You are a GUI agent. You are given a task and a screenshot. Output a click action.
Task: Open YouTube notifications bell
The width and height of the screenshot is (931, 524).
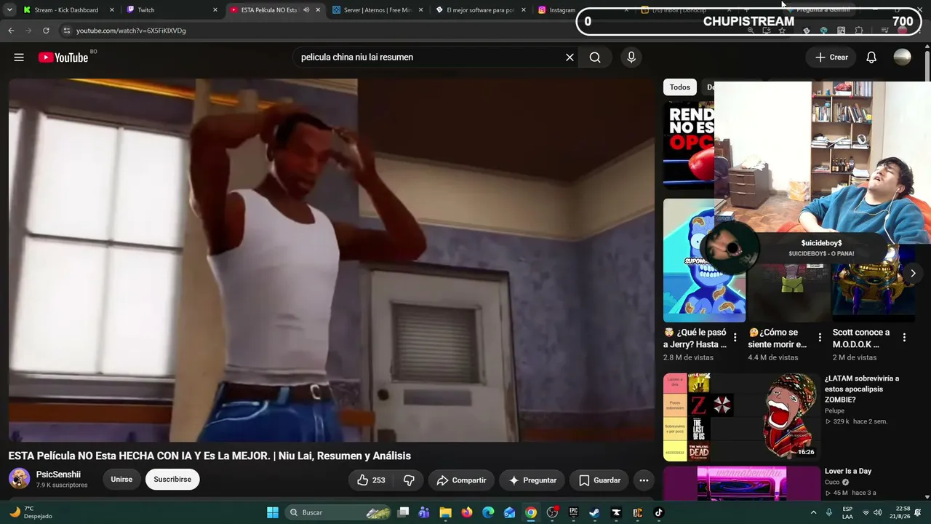coord(871,57)
